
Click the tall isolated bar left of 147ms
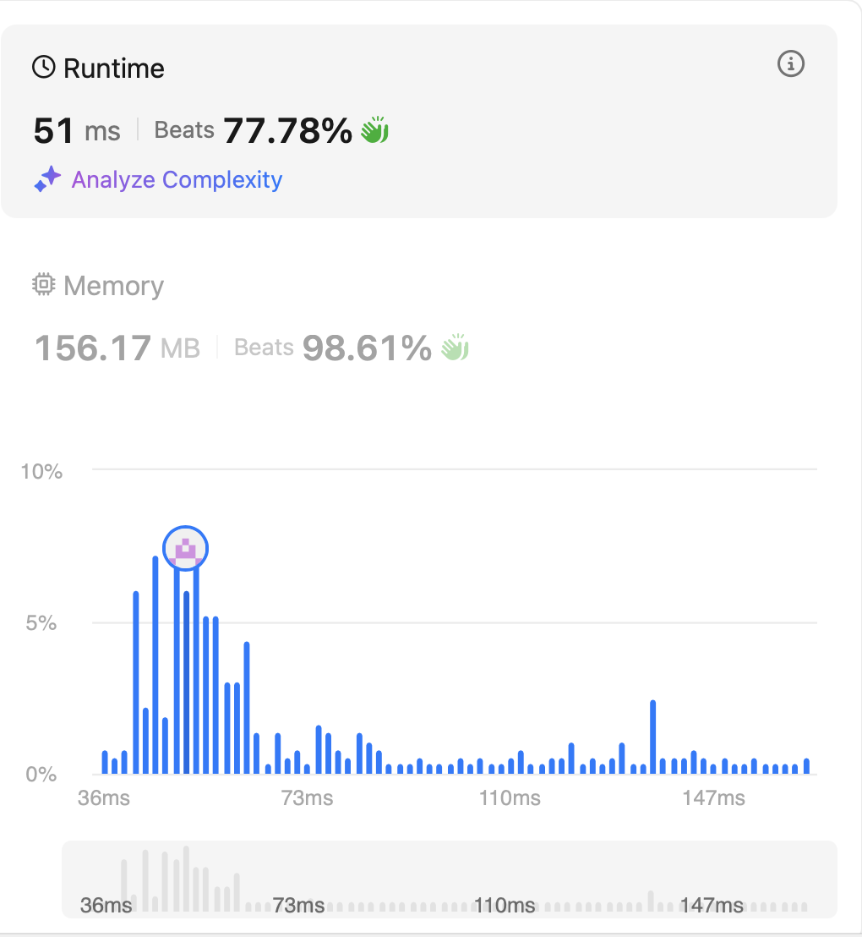point(653,737)
